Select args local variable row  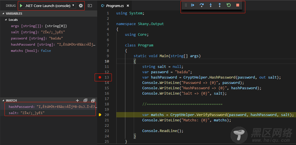[x=48, y=26]
